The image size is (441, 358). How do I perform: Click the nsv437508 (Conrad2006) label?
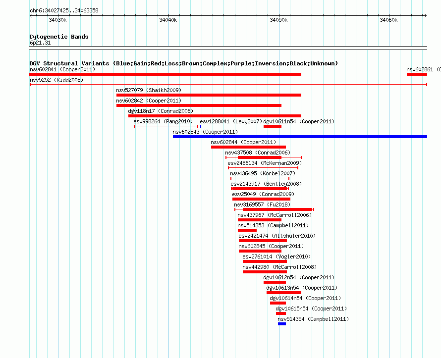coord(258,153)
